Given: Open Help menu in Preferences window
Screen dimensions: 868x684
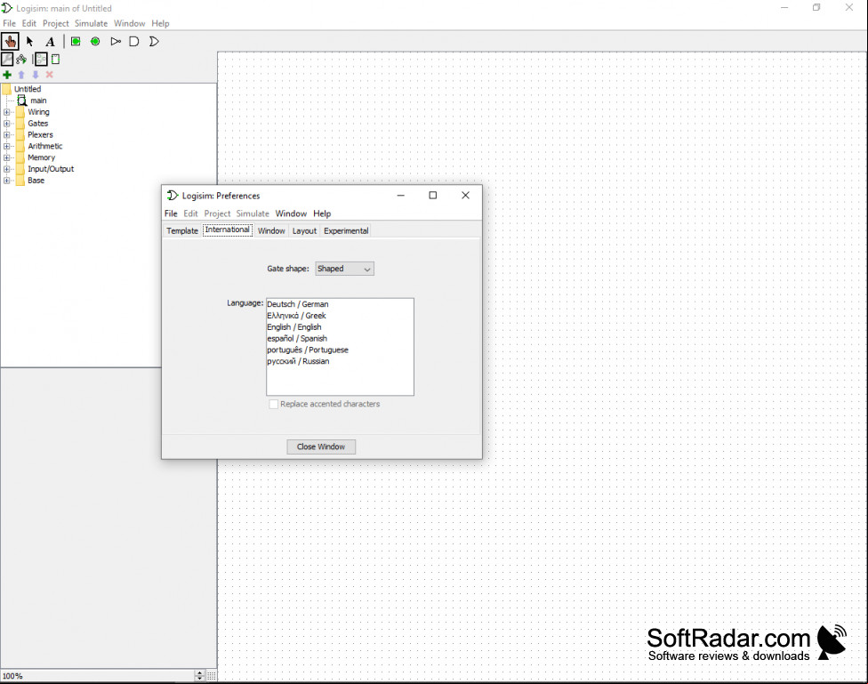Looking at the screenshot, I should tap(322, 213).
